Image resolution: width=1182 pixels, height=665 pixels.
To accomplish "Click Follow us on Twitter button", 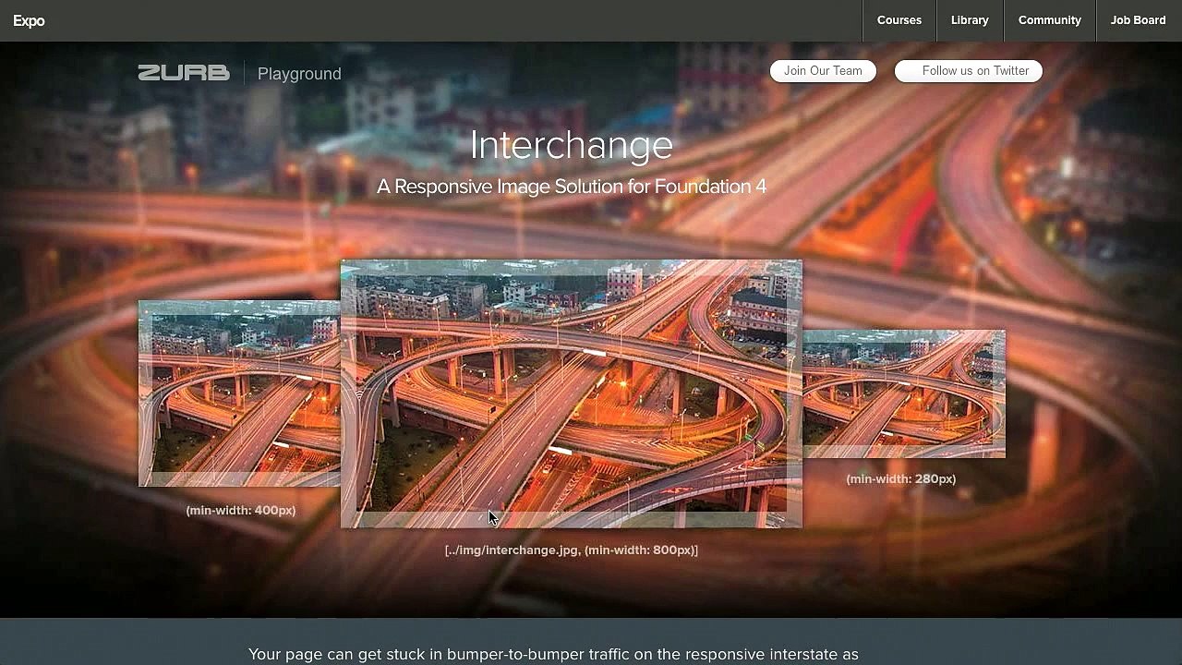I will pyautogui.click(x=969, y=71).
